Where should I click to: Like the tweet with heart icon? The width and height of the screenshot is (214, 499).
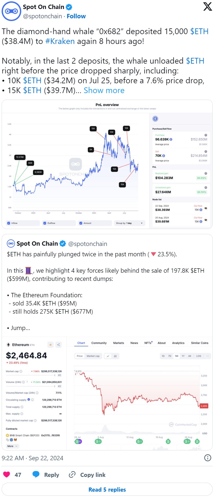(7, 475)
